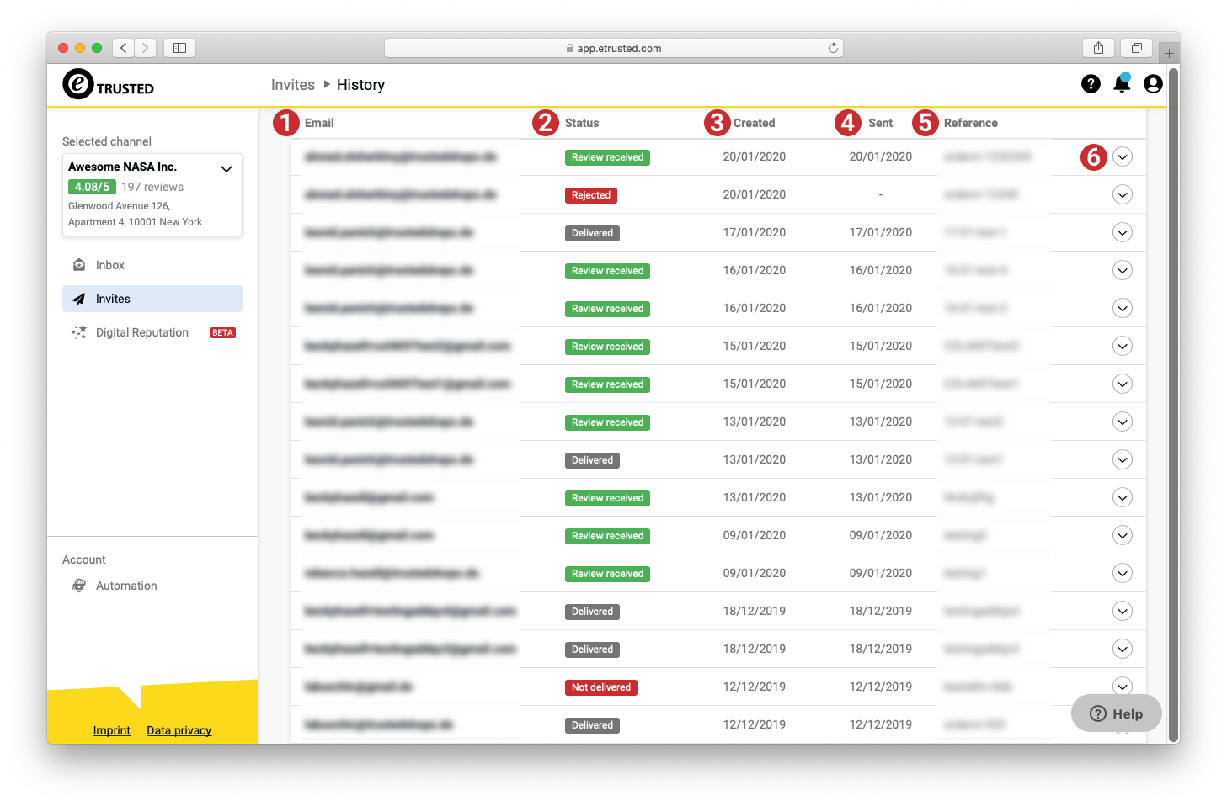Open the Imprint link
This screenshot has width=1227, height=806.
112,730
